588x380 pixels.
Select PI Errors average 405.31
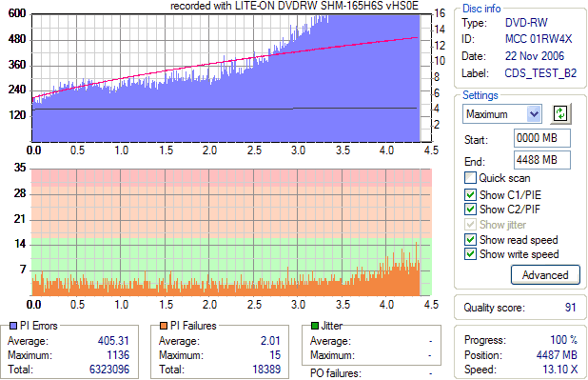(x=113, y=341)
